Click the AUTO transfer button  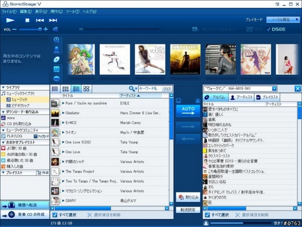[x=188, y=111]
